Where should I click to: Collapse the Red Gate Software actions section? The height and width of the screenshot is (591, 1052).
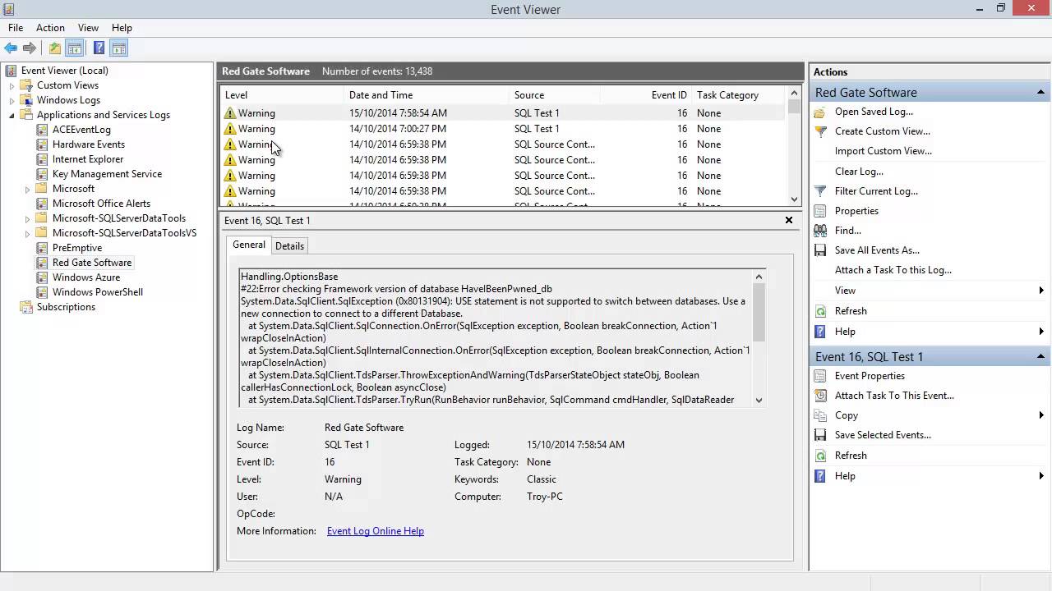1040,93
